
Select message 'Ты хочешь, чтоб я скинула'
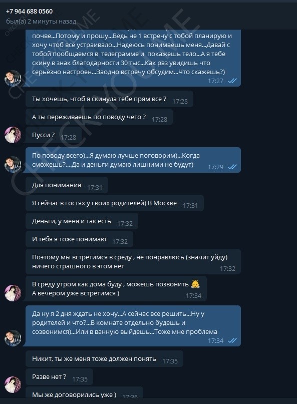coord(109,99)
